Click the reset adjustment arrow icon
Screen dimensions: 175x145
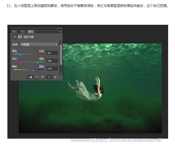43,77
